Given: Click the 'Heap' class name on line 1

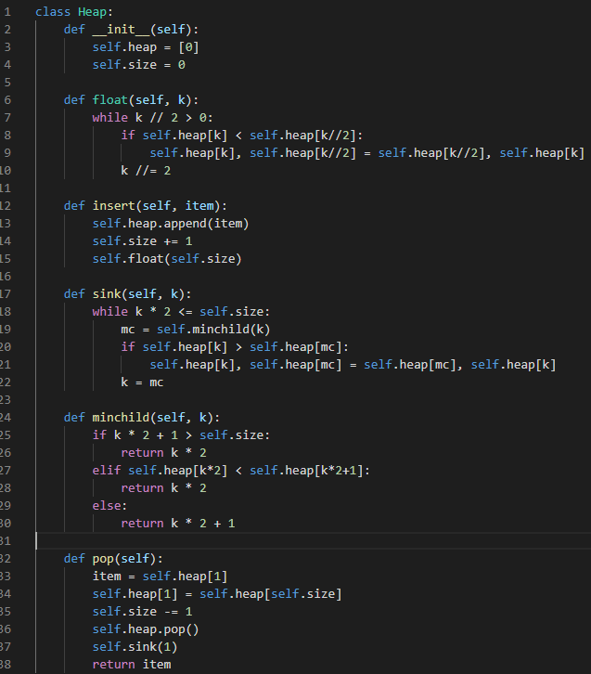Looking at the screenshot, I should click(x=92, y=12).
